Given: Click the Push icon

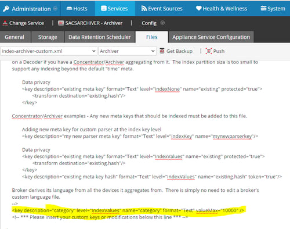Looking at the screenshot, I should (209, 51).
